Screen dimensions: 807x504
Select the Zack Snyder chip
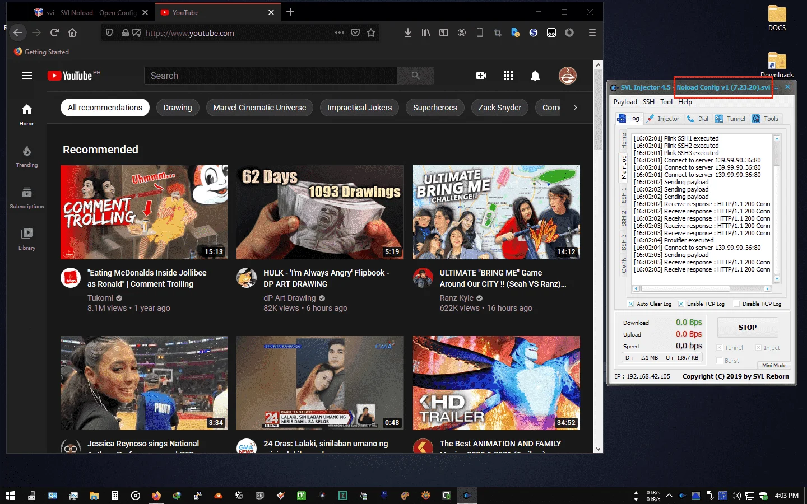point(500,108)
